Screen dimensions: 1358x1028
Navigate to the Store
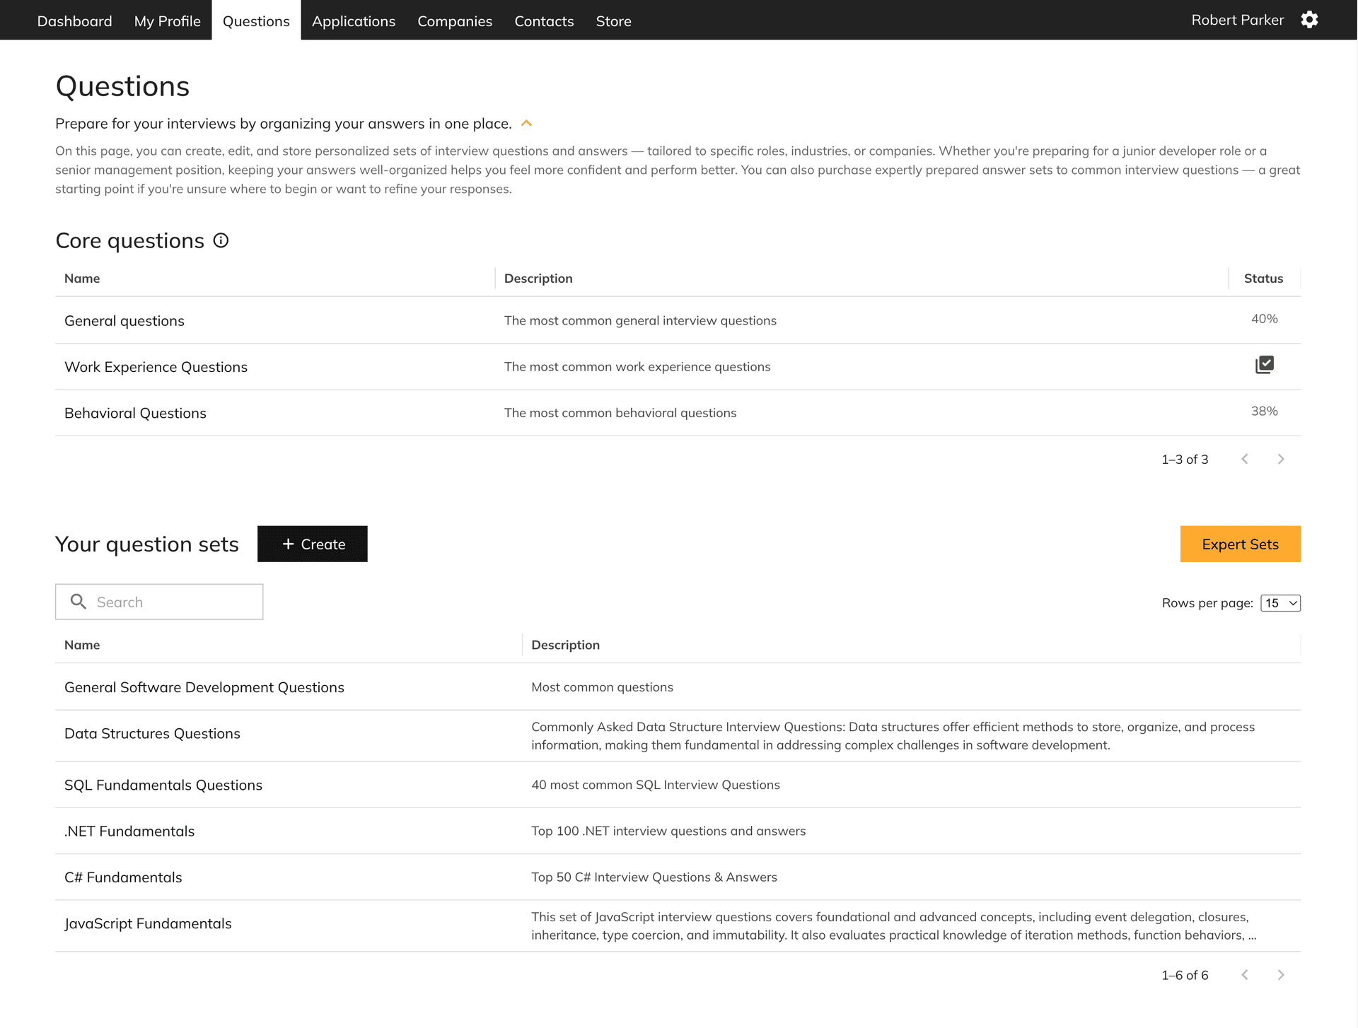tap(613, 21)
